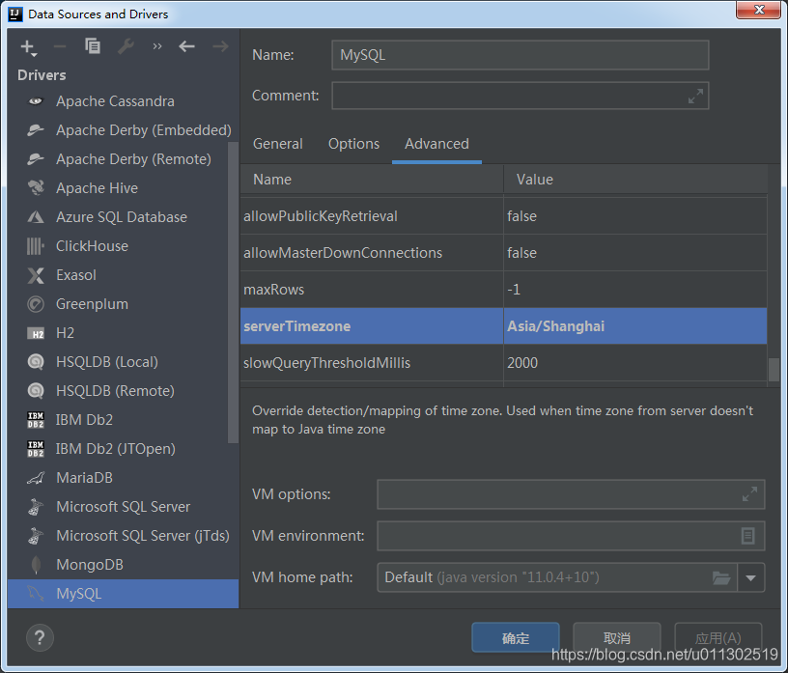Expand the Comment field editor
The height and width of the screenshot is (673, 788).
(x=695, y=96)
